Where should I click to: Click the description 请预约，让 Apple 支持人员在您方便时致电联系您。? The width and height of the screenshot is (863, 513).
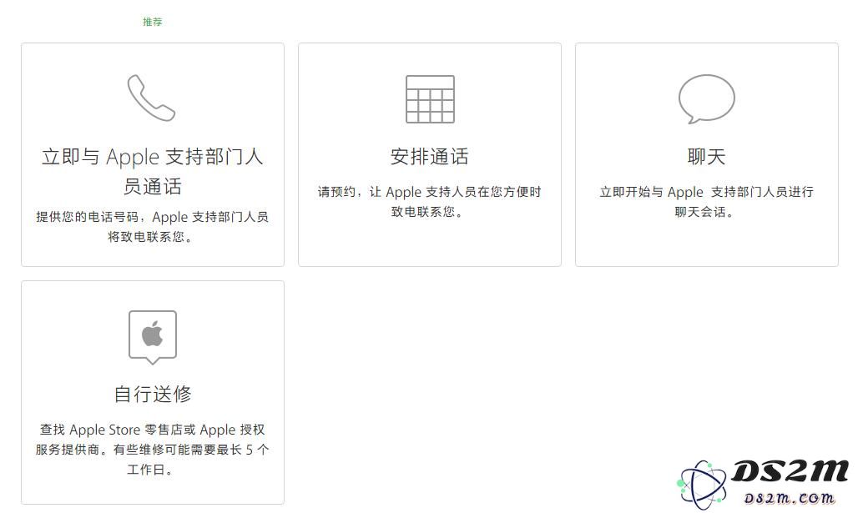[x=429, y=201]
